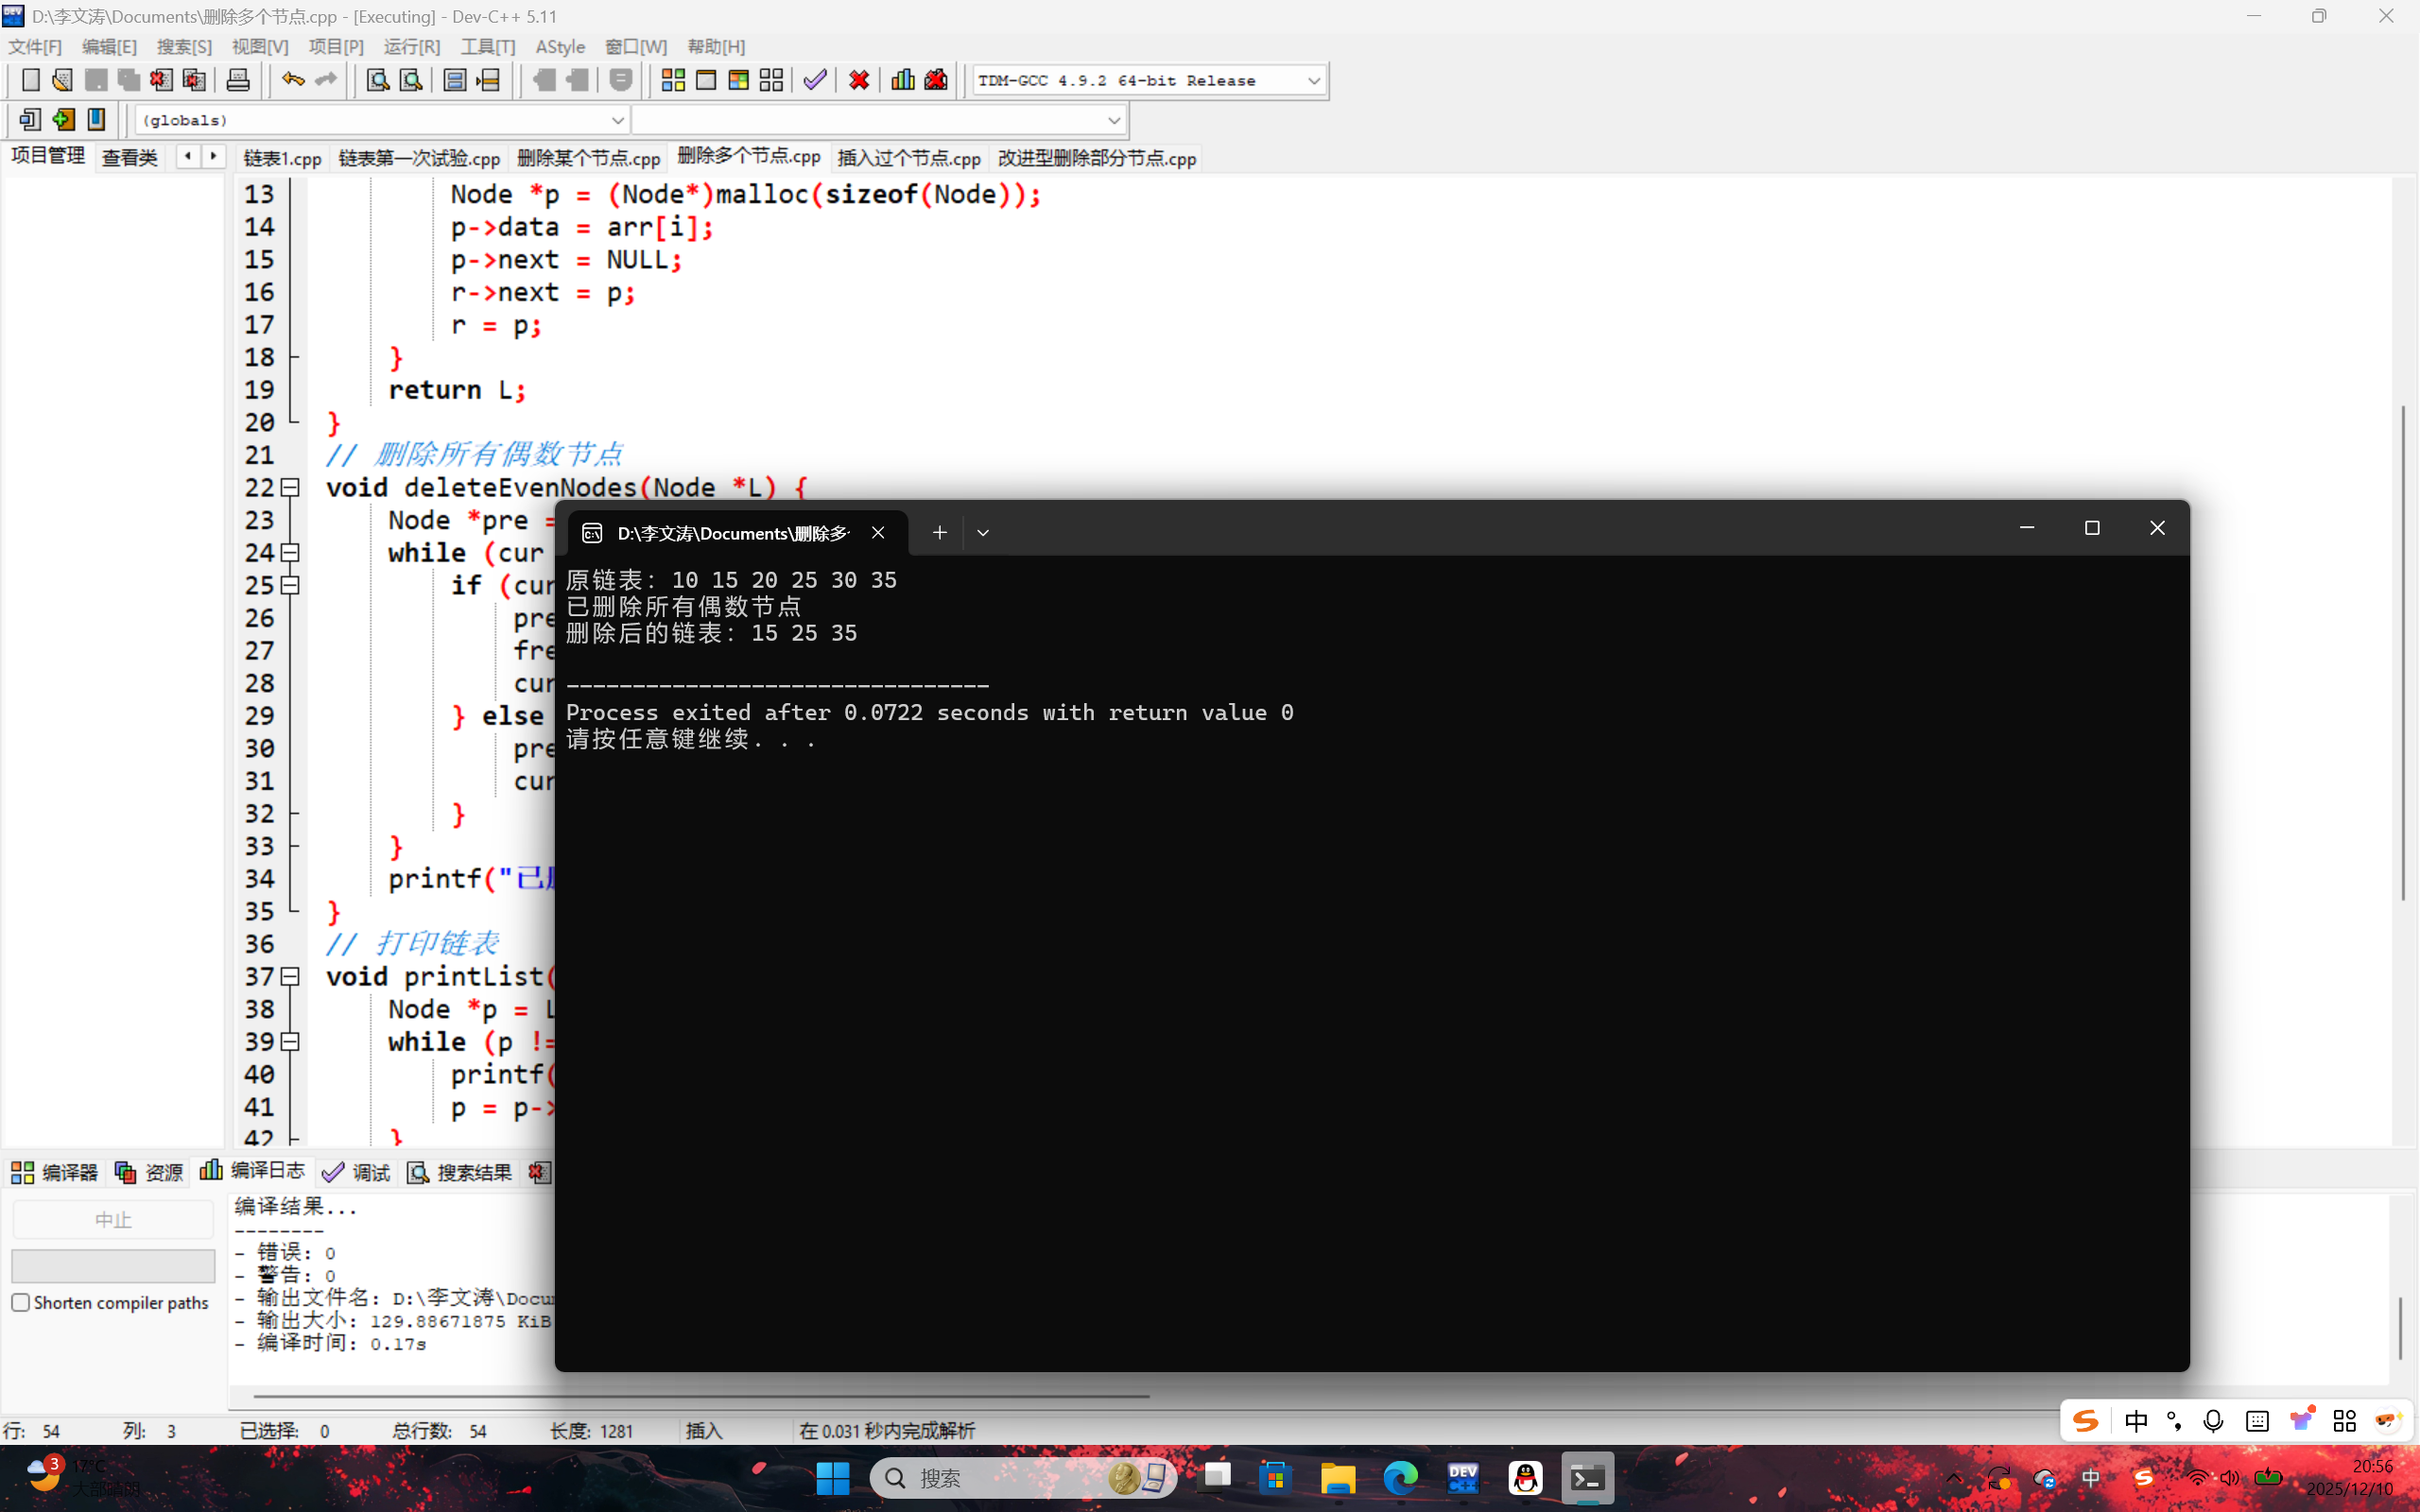Click the Compile icon with colored squares
Viewport: 2420px width, 1512px height.
coord(673,80)
